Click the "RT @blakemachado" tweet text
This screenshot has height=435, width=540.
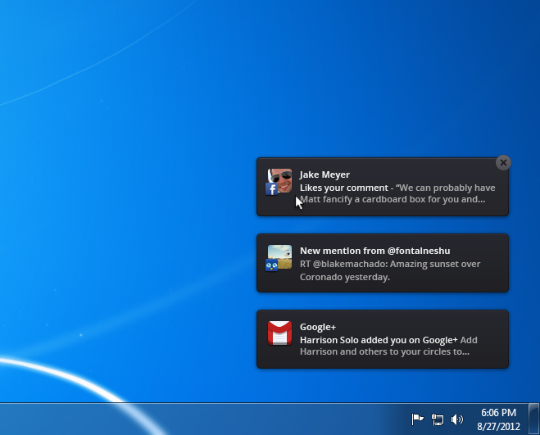(x=389, y=264)
